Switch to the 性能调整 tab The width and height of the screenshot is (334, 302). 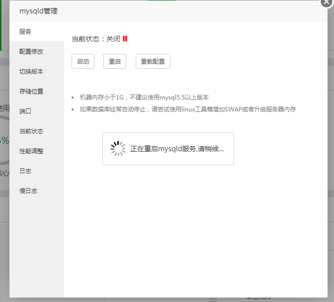(37, 151)
